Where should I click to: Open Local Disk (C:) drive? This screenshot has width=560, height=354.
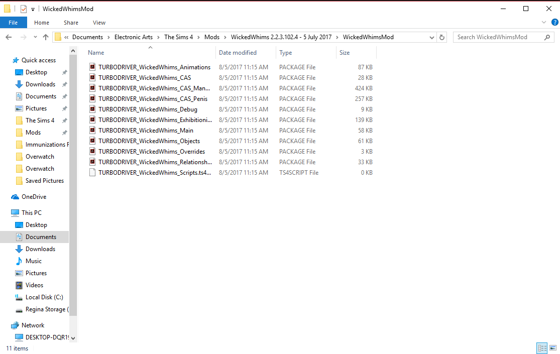(x=44, y=297)
